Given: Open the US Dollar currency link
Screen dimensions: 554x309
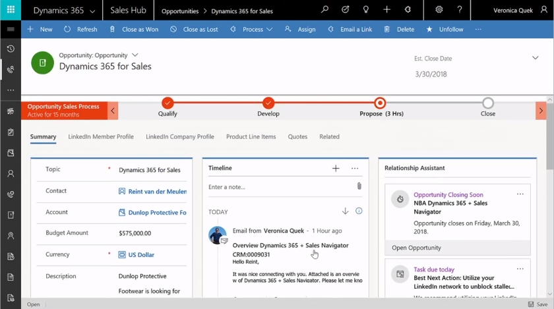Looking at the screenshot, I should 141,254.
